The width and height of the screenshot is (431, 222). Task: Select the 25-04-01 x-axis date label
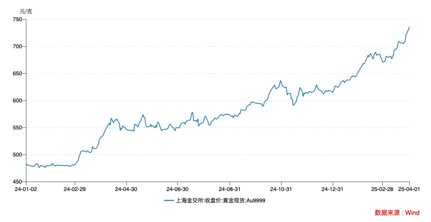(x=409, y=189)
